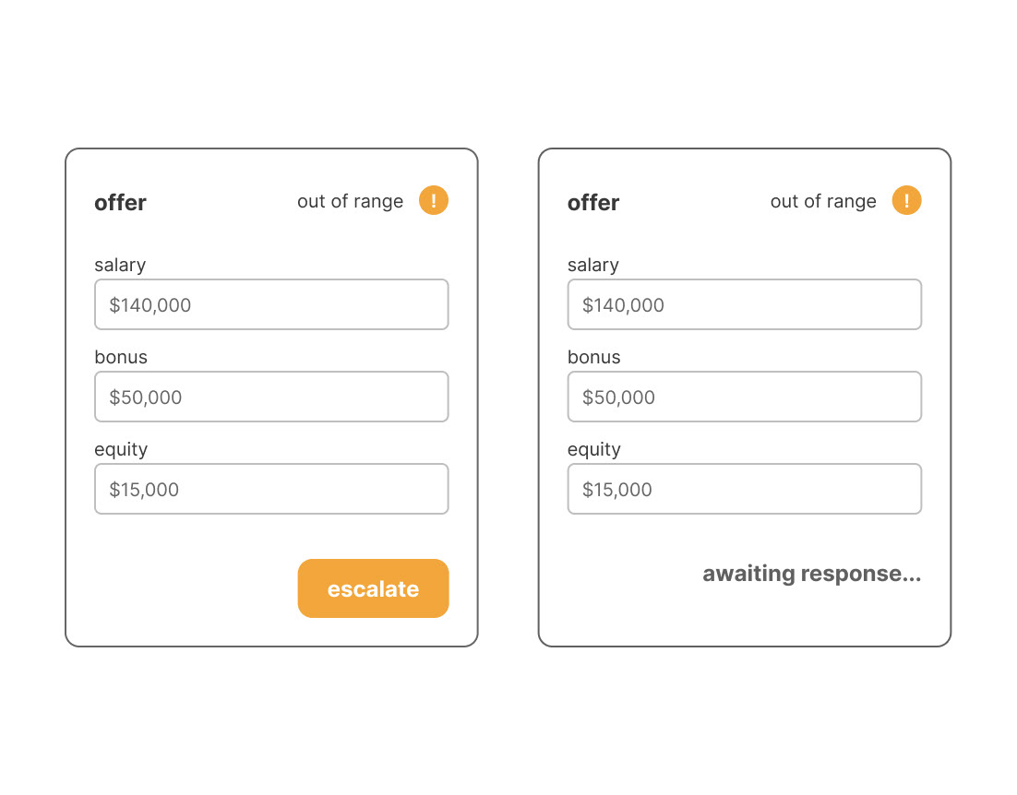Click the orange escalate button
1017x795 pixels.
coord(373,588)
